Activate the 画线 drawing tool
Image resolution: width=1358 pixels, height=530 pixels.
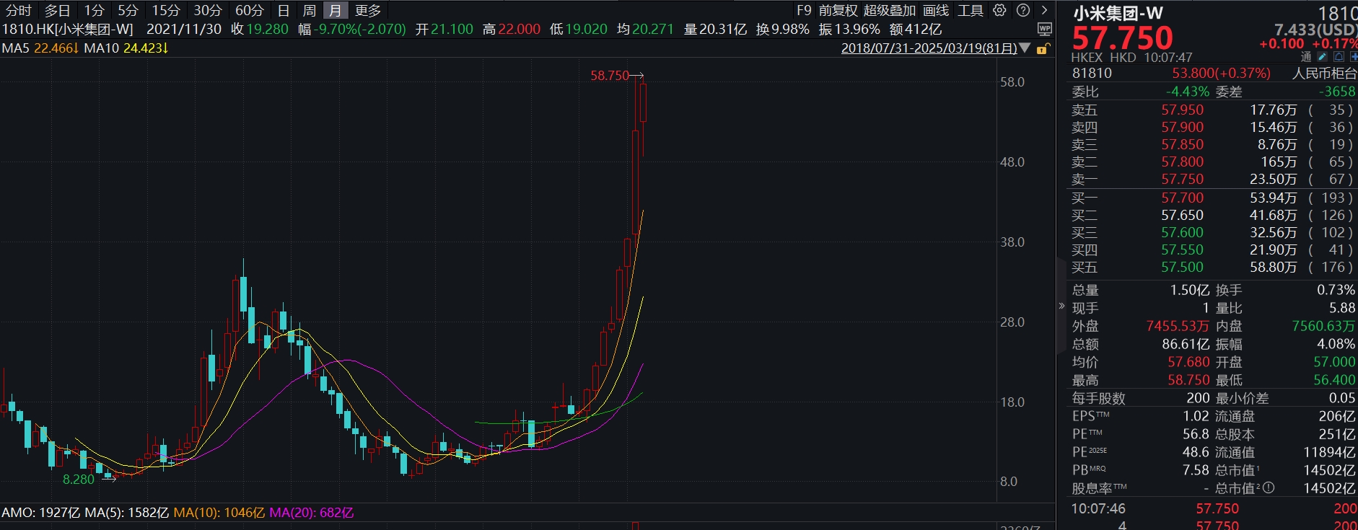click(x=936, y=10)
